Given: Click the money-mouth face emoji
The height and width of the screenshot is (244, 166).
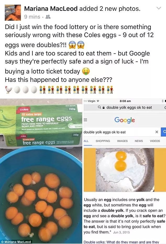Looking at the screenshot, I should pyautogui.click(x=86, y=71).
